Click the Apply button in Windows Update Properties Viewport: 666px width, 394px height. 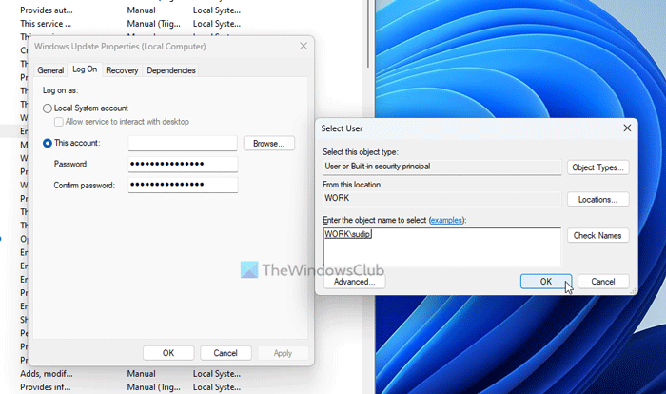[x=283, y=353]
